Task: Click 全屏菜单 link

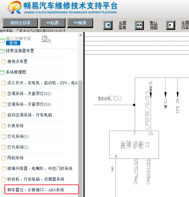Action: tap(123, 25)
